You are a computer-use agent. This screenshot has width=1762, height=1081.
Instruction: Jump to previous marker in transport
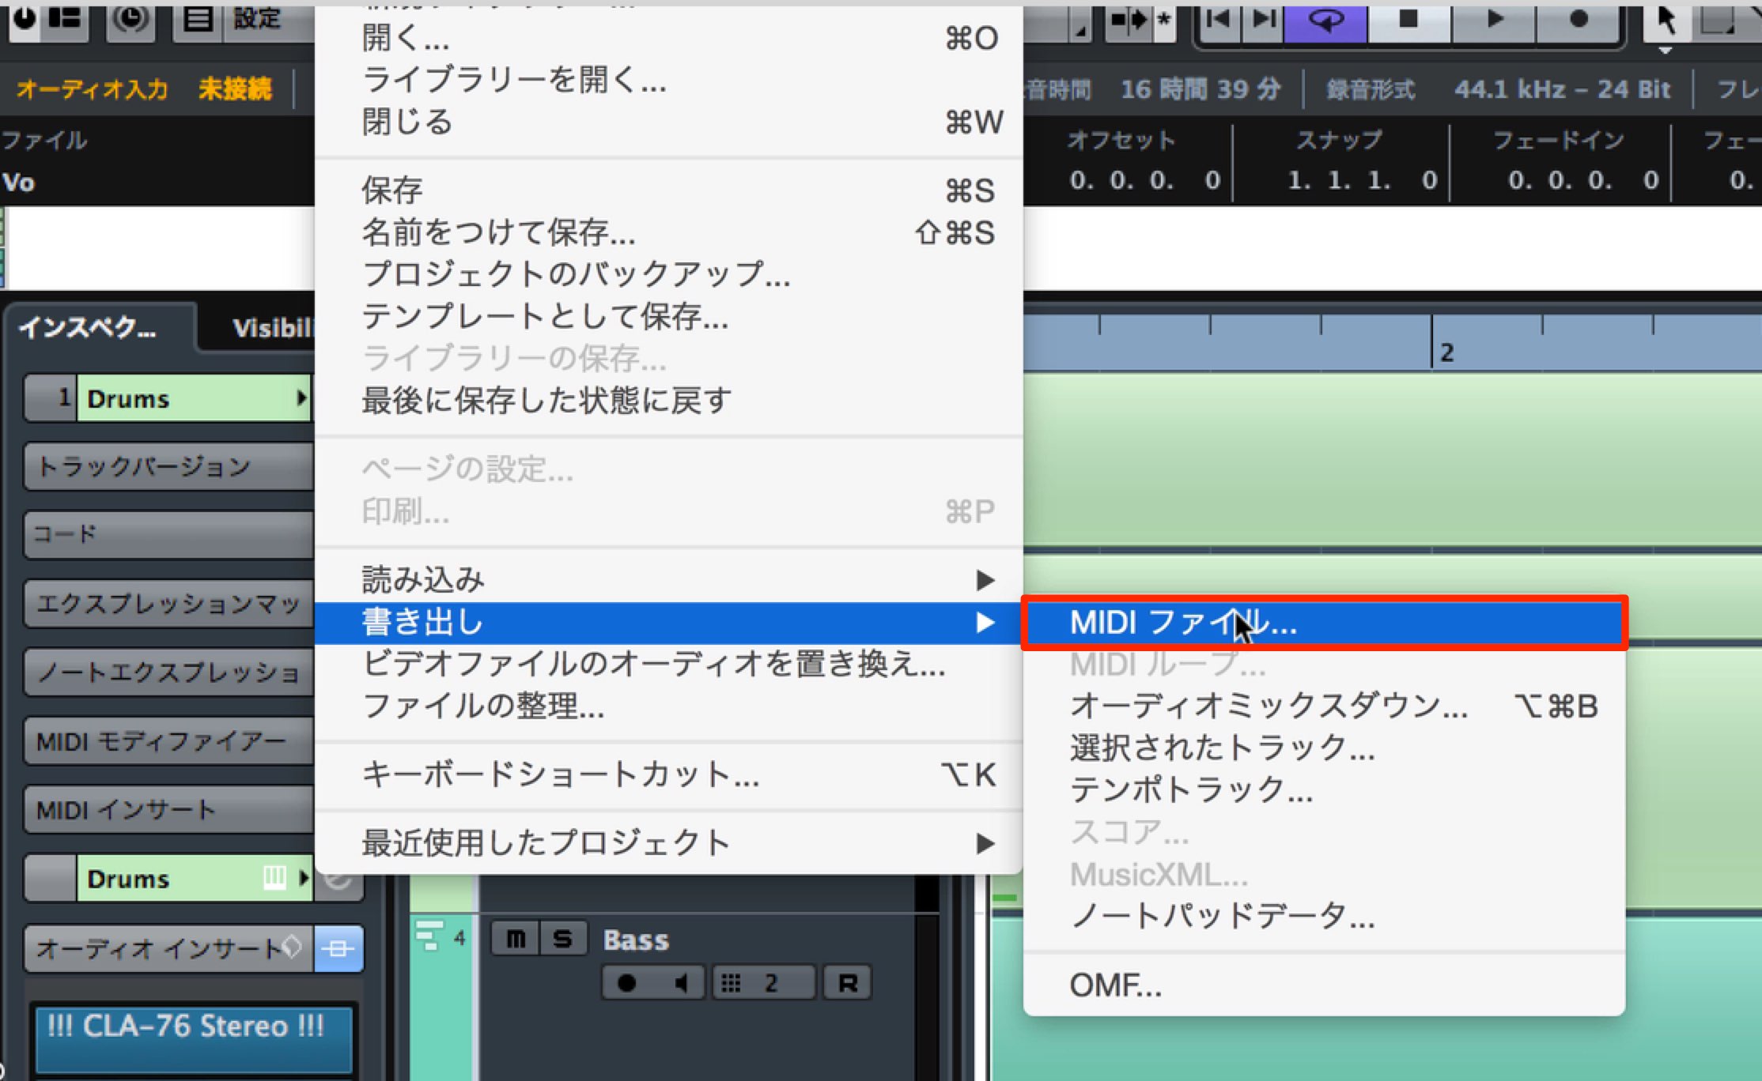click(x=1219, y=19)
